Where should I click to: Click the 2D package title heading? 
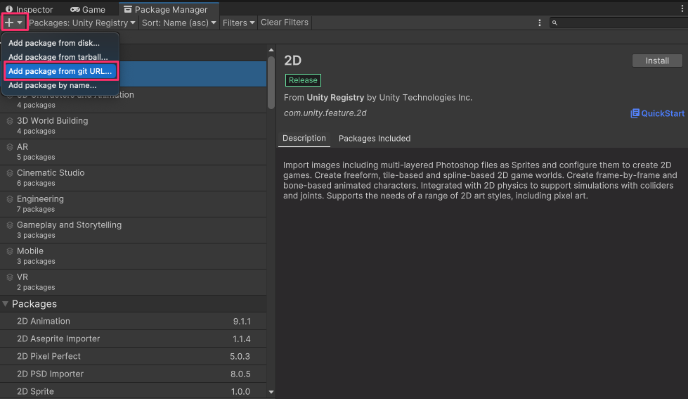click(292, 61)
